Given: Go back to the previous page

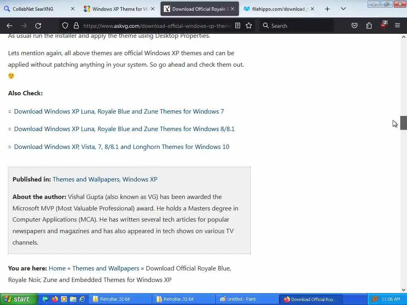Looking at the screenshot, I should click(10, 26).
